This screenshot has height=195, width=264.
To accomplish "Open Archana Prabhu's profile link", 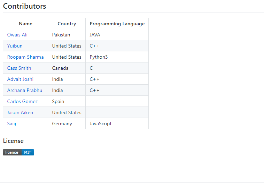I will pos(25,90).
